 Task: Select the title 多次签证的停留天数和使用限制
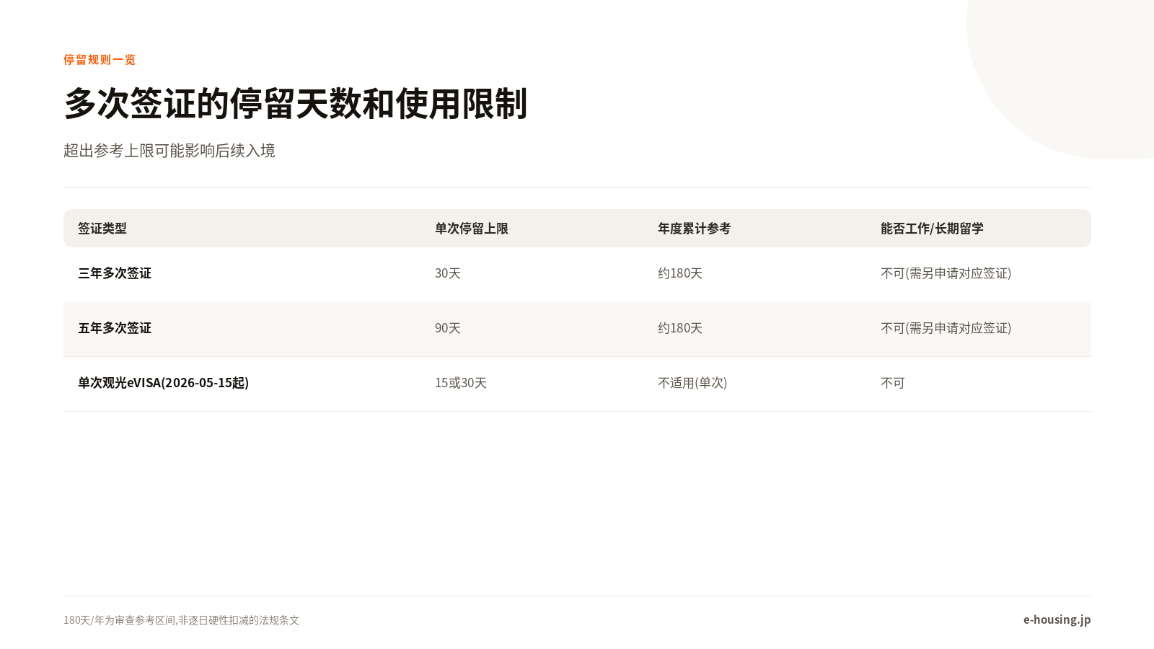pos(296,103)
